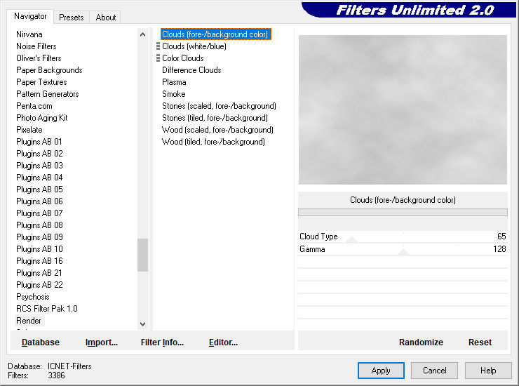Reset the filter settings
The image size is (519, 386).
pos(480,342)
